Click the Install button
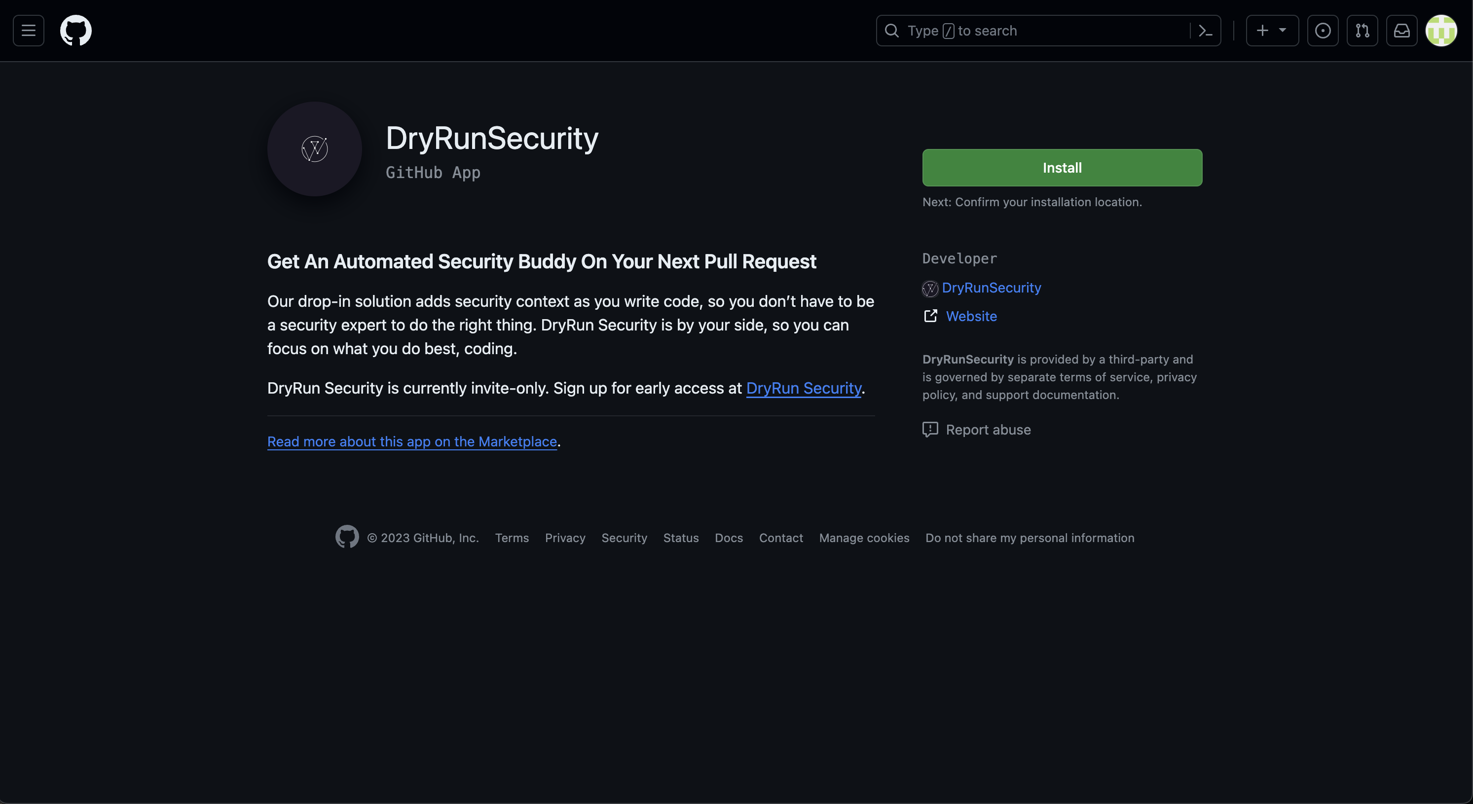1473x804 pixels. pyautogui.click(x=1061, y=168)
